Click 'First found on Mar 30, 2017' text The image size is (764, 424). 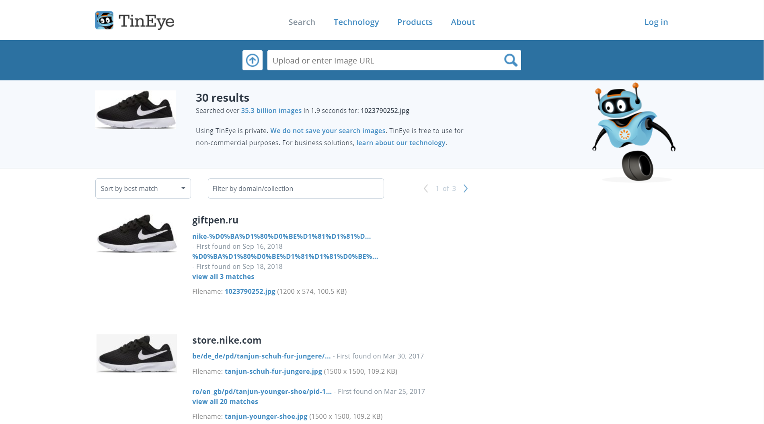(380, 356)
